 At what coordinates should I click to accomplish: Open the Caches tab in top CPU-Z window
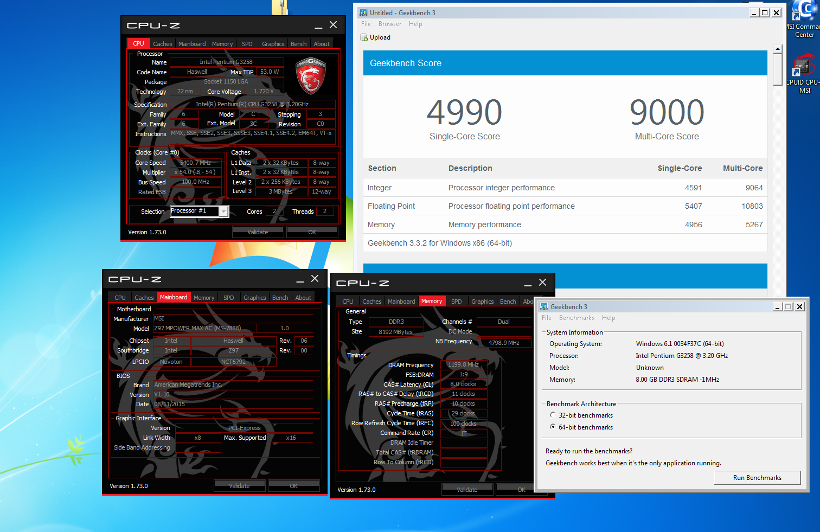pos(162,44)
